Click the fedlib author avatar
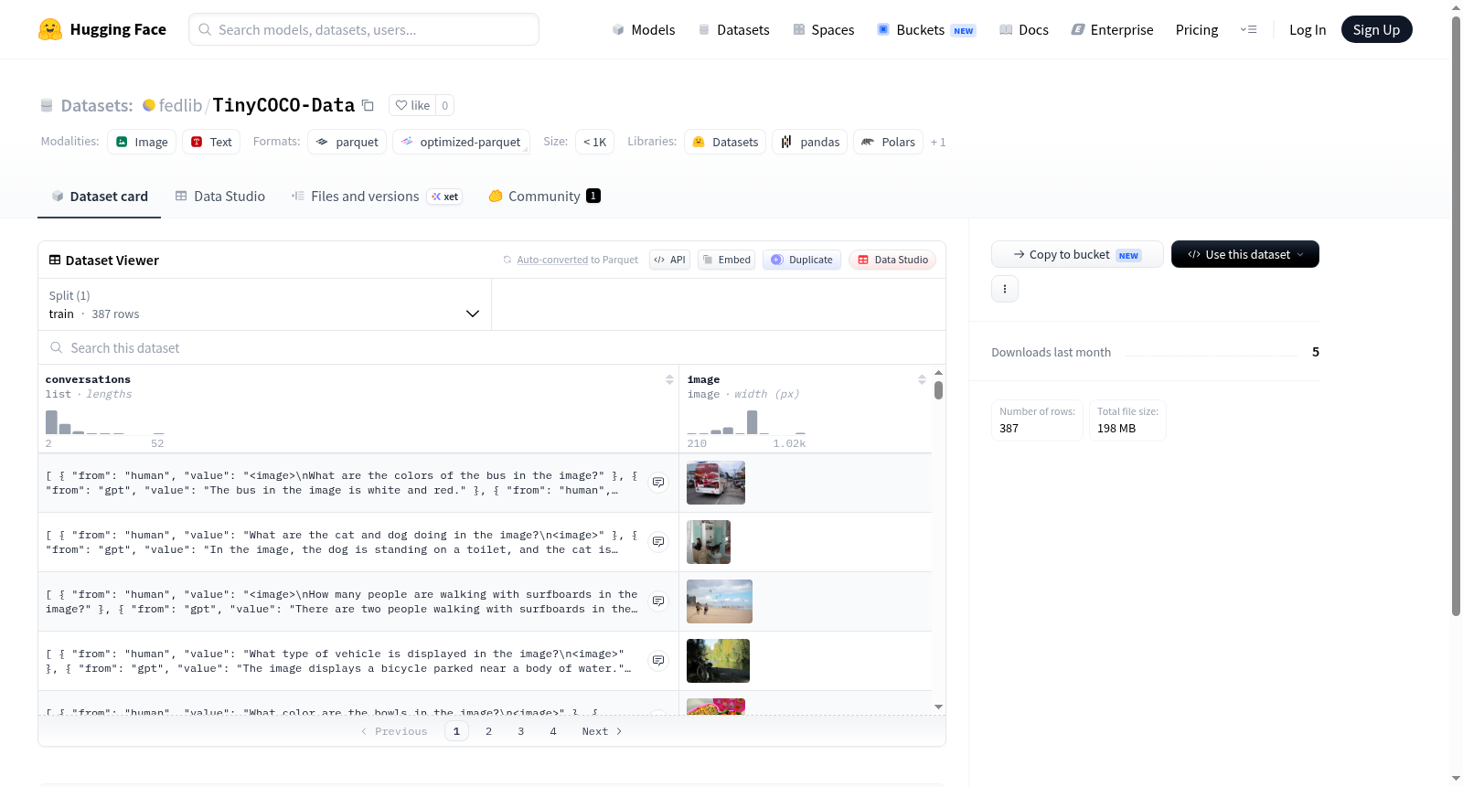Image resolution: width=1463 pixels, height=787 pixels. pos(149,105)
